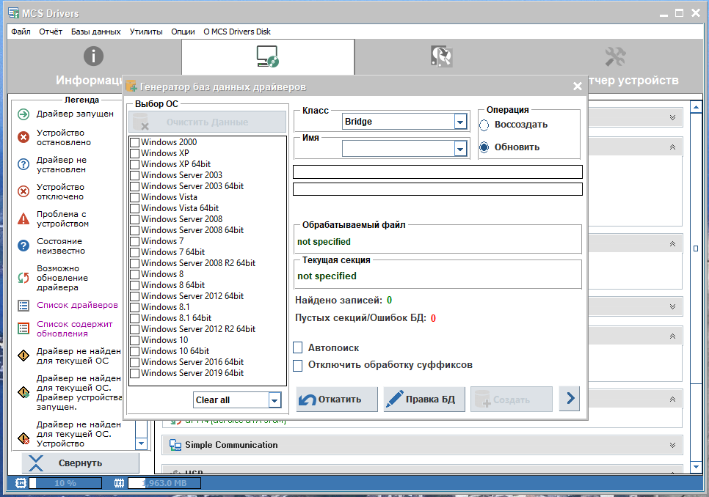Click the 'Возможно обновление драйвера' refresh icon
The width and height of the screenshot is (709, 497).
click(23, 278)
